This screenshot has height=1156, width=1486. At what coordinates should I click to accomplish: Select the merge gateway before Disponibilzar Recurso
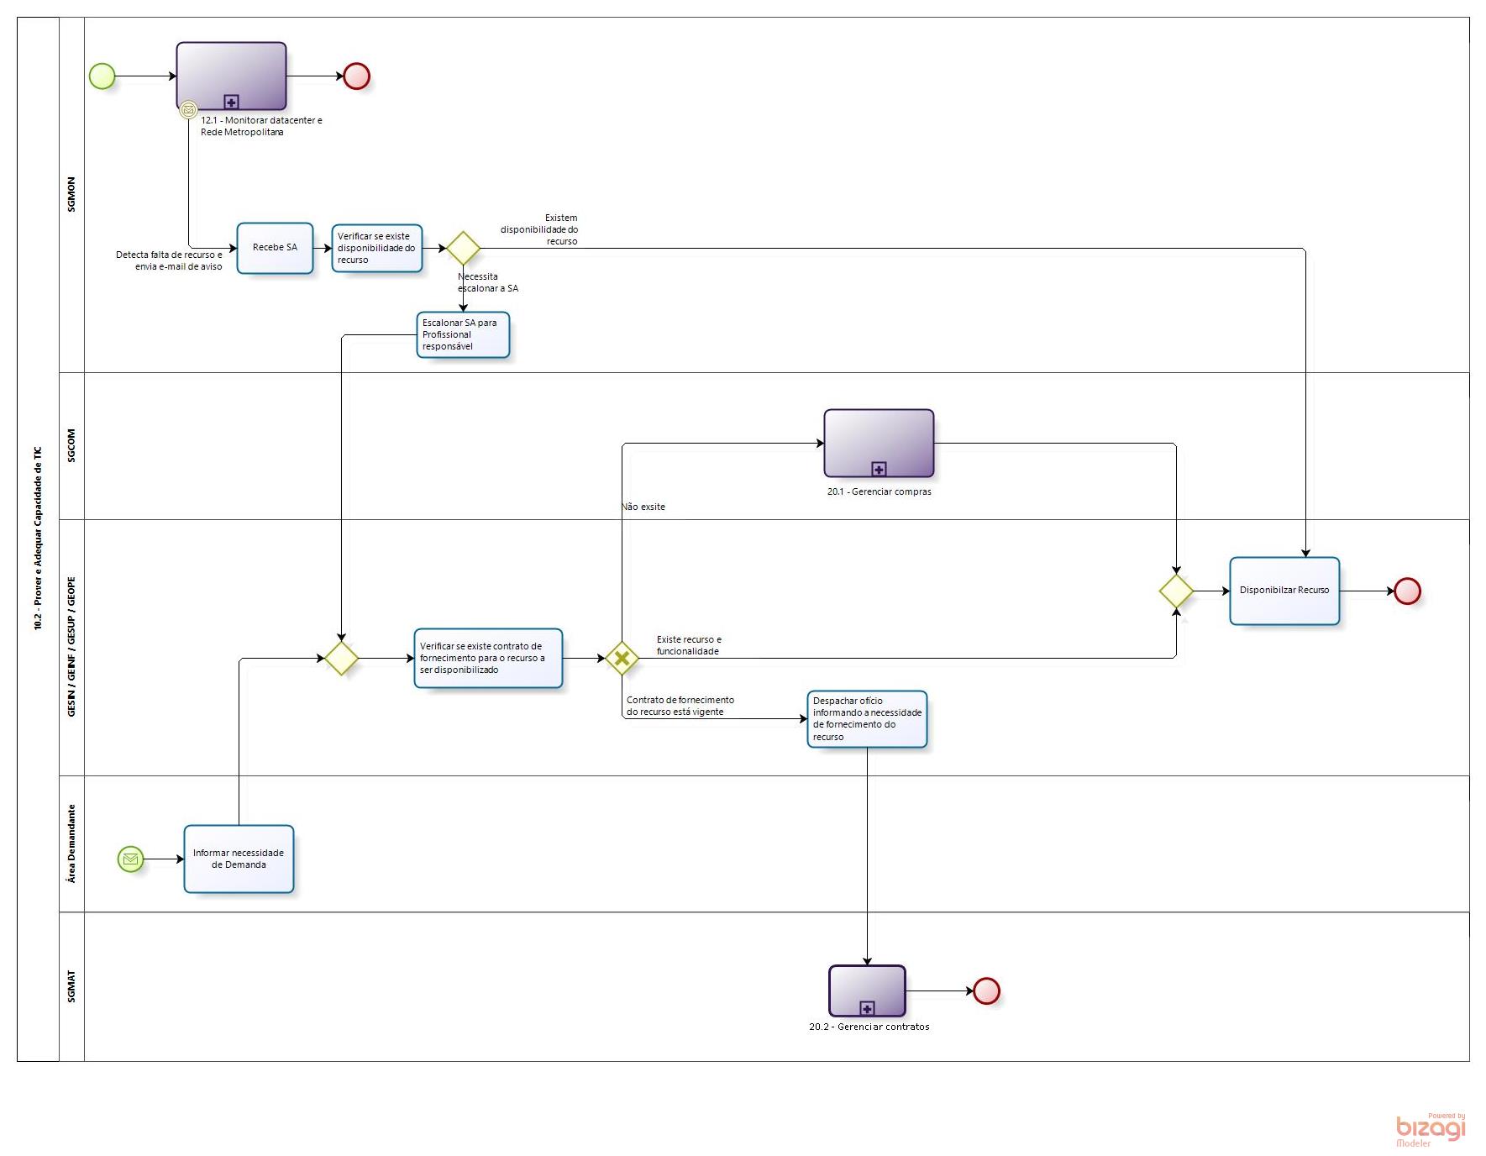1176,591
